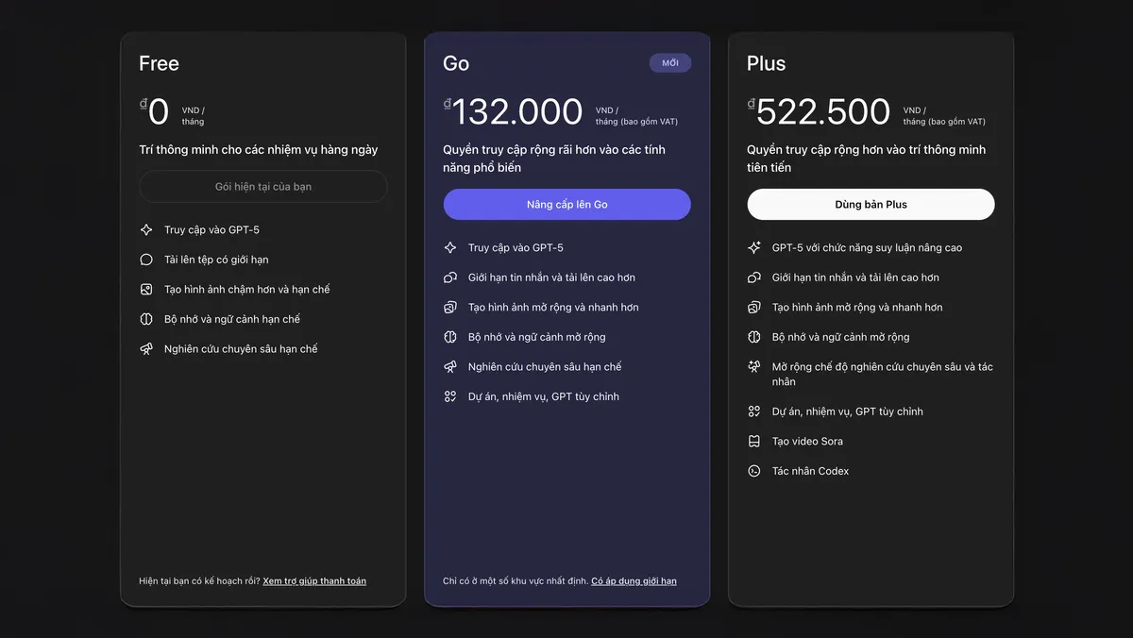Click the Codex agent icon

754,471
